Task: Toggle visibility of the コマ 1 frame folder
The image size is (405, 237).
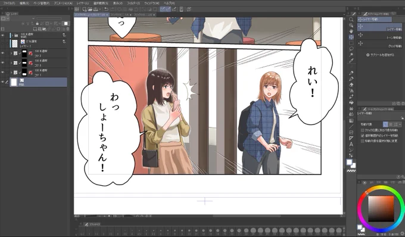Action: coord(2,72)
